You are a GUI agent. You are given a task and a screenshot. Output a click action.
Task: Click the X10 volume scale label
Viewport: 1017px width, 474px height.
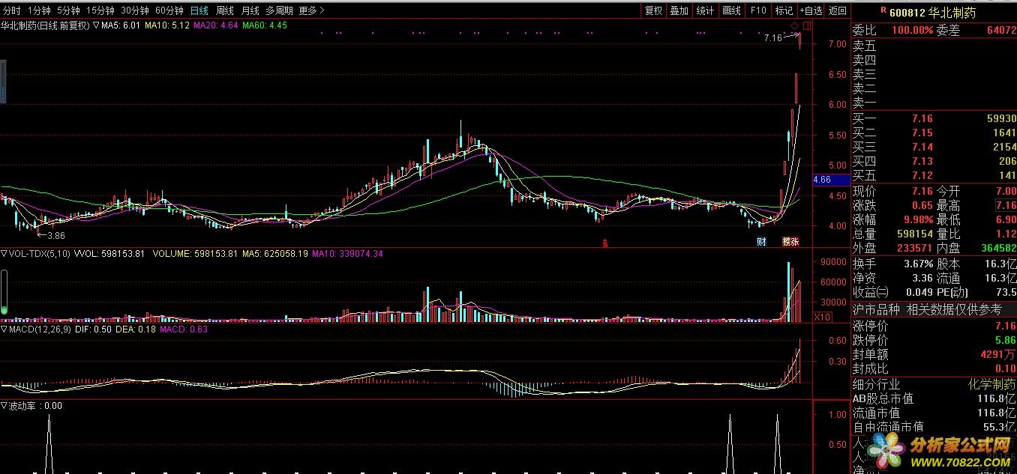coord(823,317)
